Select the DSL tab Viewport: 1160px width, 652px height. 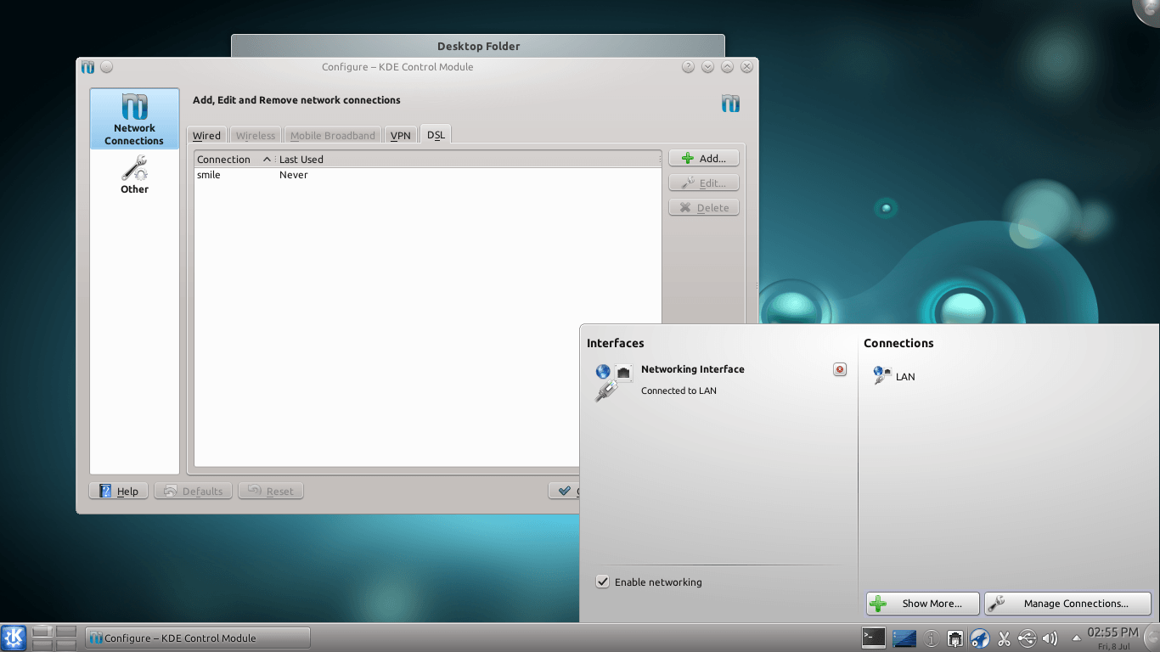[x=436, y=134]
